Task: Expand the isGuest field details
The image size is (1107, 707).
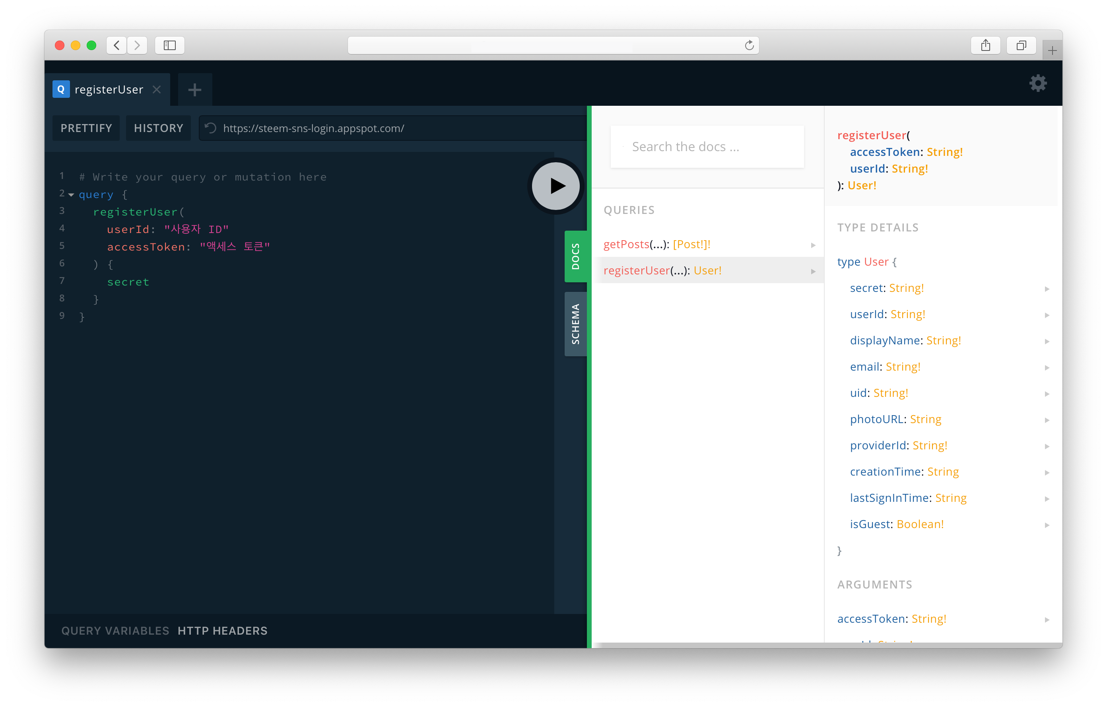Action: click(1046, 525)
